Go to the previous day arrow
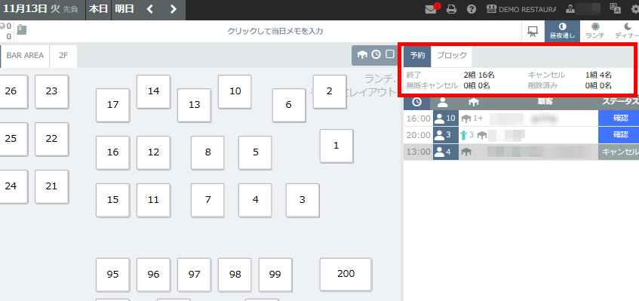Screen dimensions: 639x301 [149, 9]
